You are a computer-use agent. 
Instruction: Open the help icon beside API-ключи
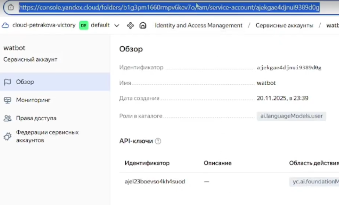click(x=158, y=141)
